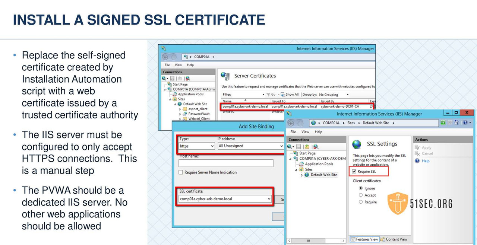Image resolution: width=477 pixels, height=245 pixels.
Task: Click inside the Host name field
Action: (226, 163)
